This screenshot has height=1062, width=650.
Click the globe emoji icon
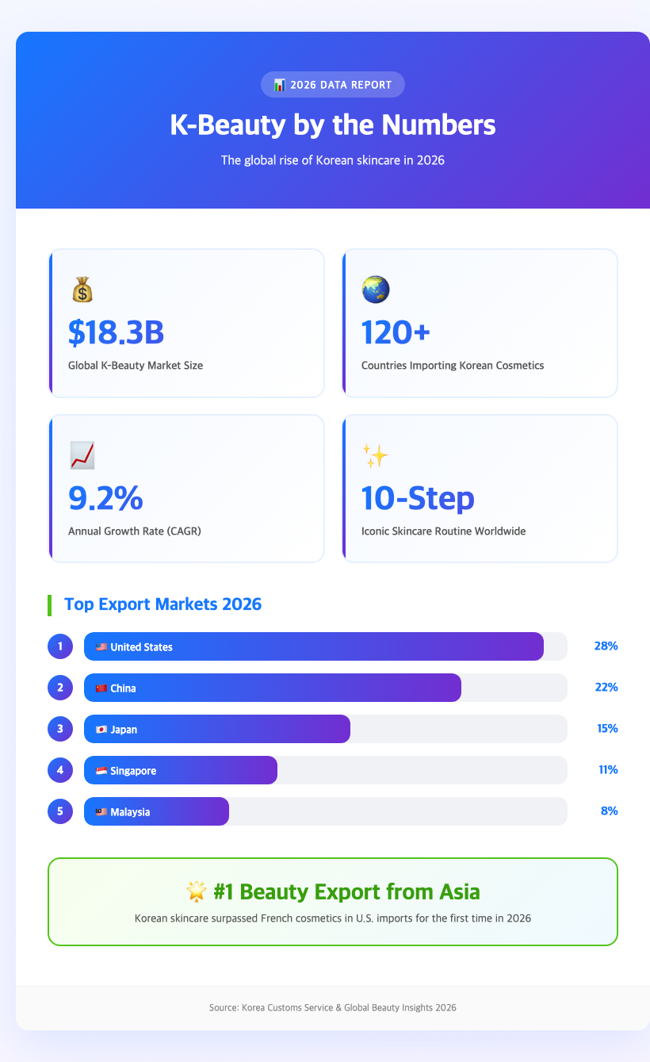pyautogui.click(x=375, y=290)
